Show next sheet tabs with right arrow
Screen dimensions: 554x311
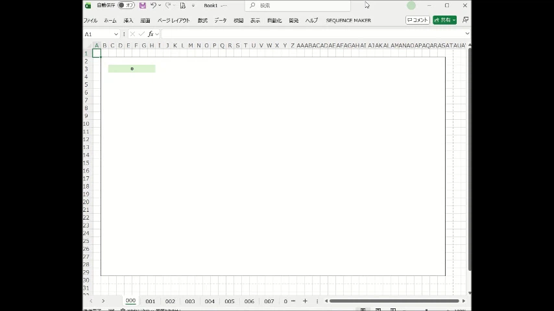tap(103, 301)
